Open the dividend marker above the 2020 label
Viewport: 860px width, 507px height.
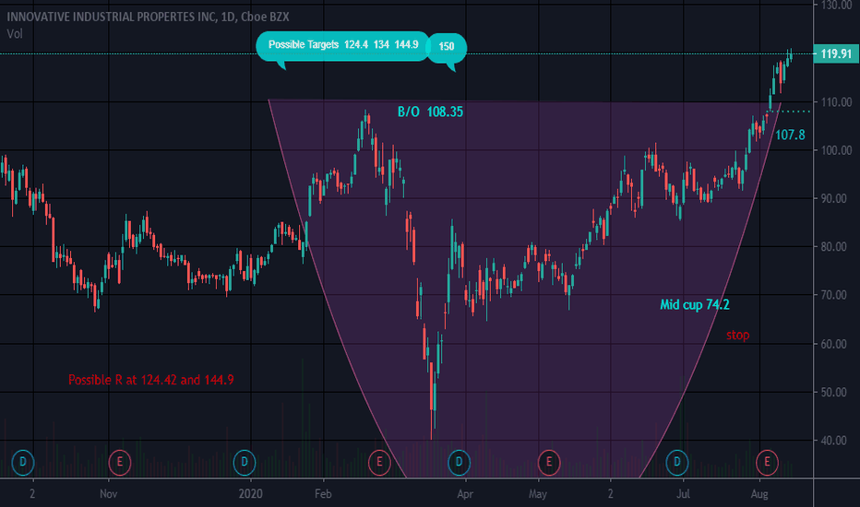(x=245, y=462)
